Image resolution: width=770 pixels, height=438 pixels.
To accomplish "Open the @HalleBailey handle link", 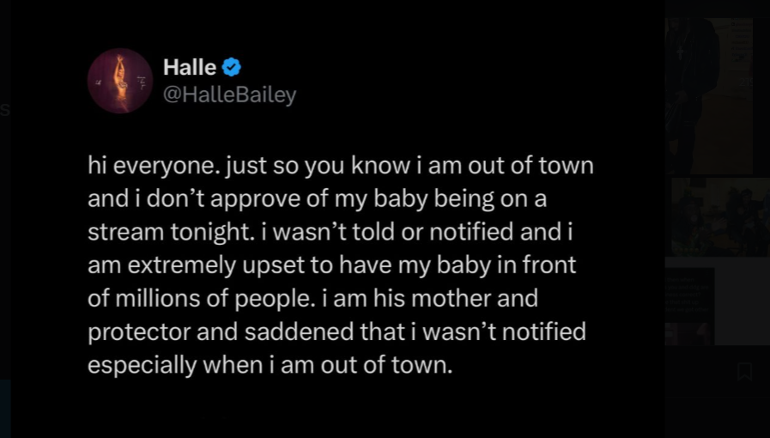I will tap(229, 95).
